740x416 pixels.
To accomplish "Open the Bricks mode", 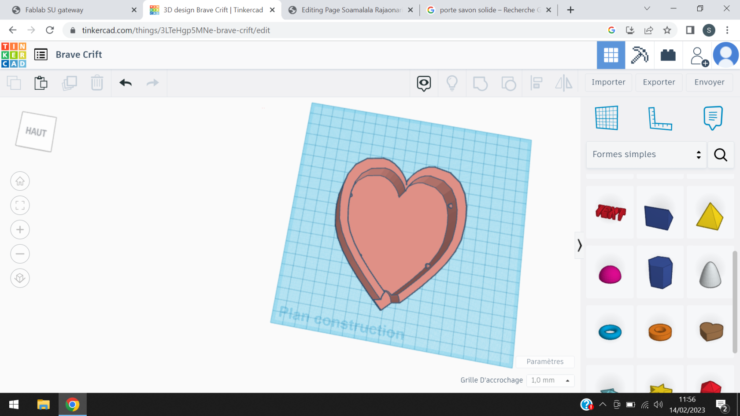I will (x=668, y=55).
